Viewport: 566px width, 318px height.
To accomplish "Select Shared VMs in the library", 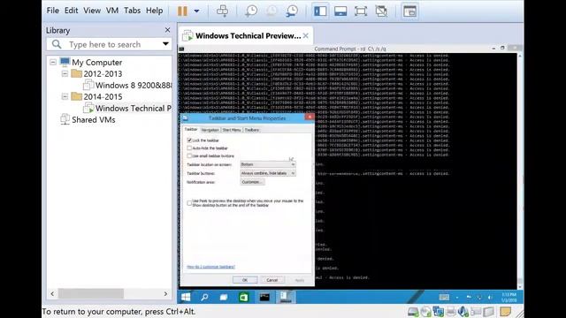I will point(93,120).
